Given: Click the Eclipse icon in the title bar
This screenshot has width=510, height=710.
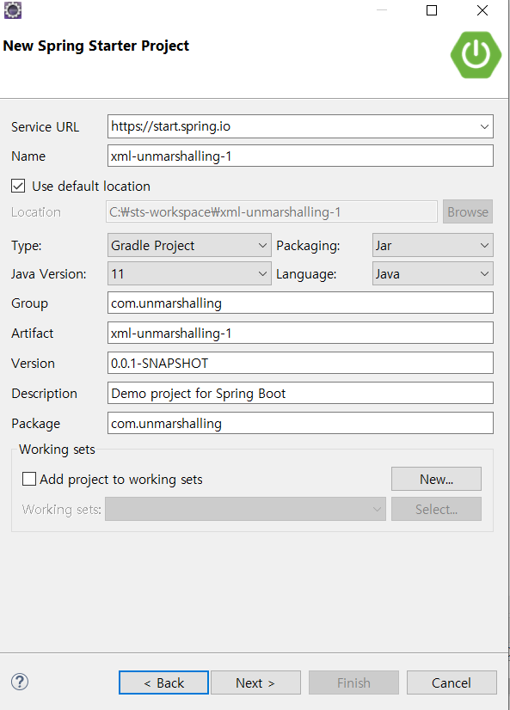Looking at the screenshot, I should tap(13, 10).
